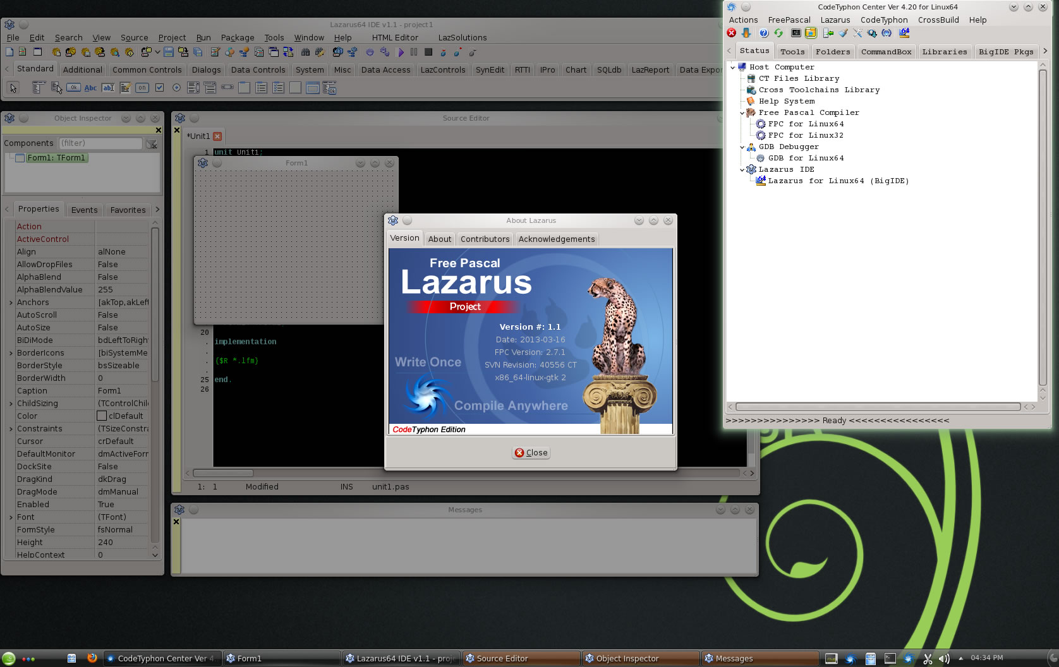Image resolution: width=1059 pixels, height=667 pixels.
Task: Collapse the Host Computer tree node
Action: [732, 67]
